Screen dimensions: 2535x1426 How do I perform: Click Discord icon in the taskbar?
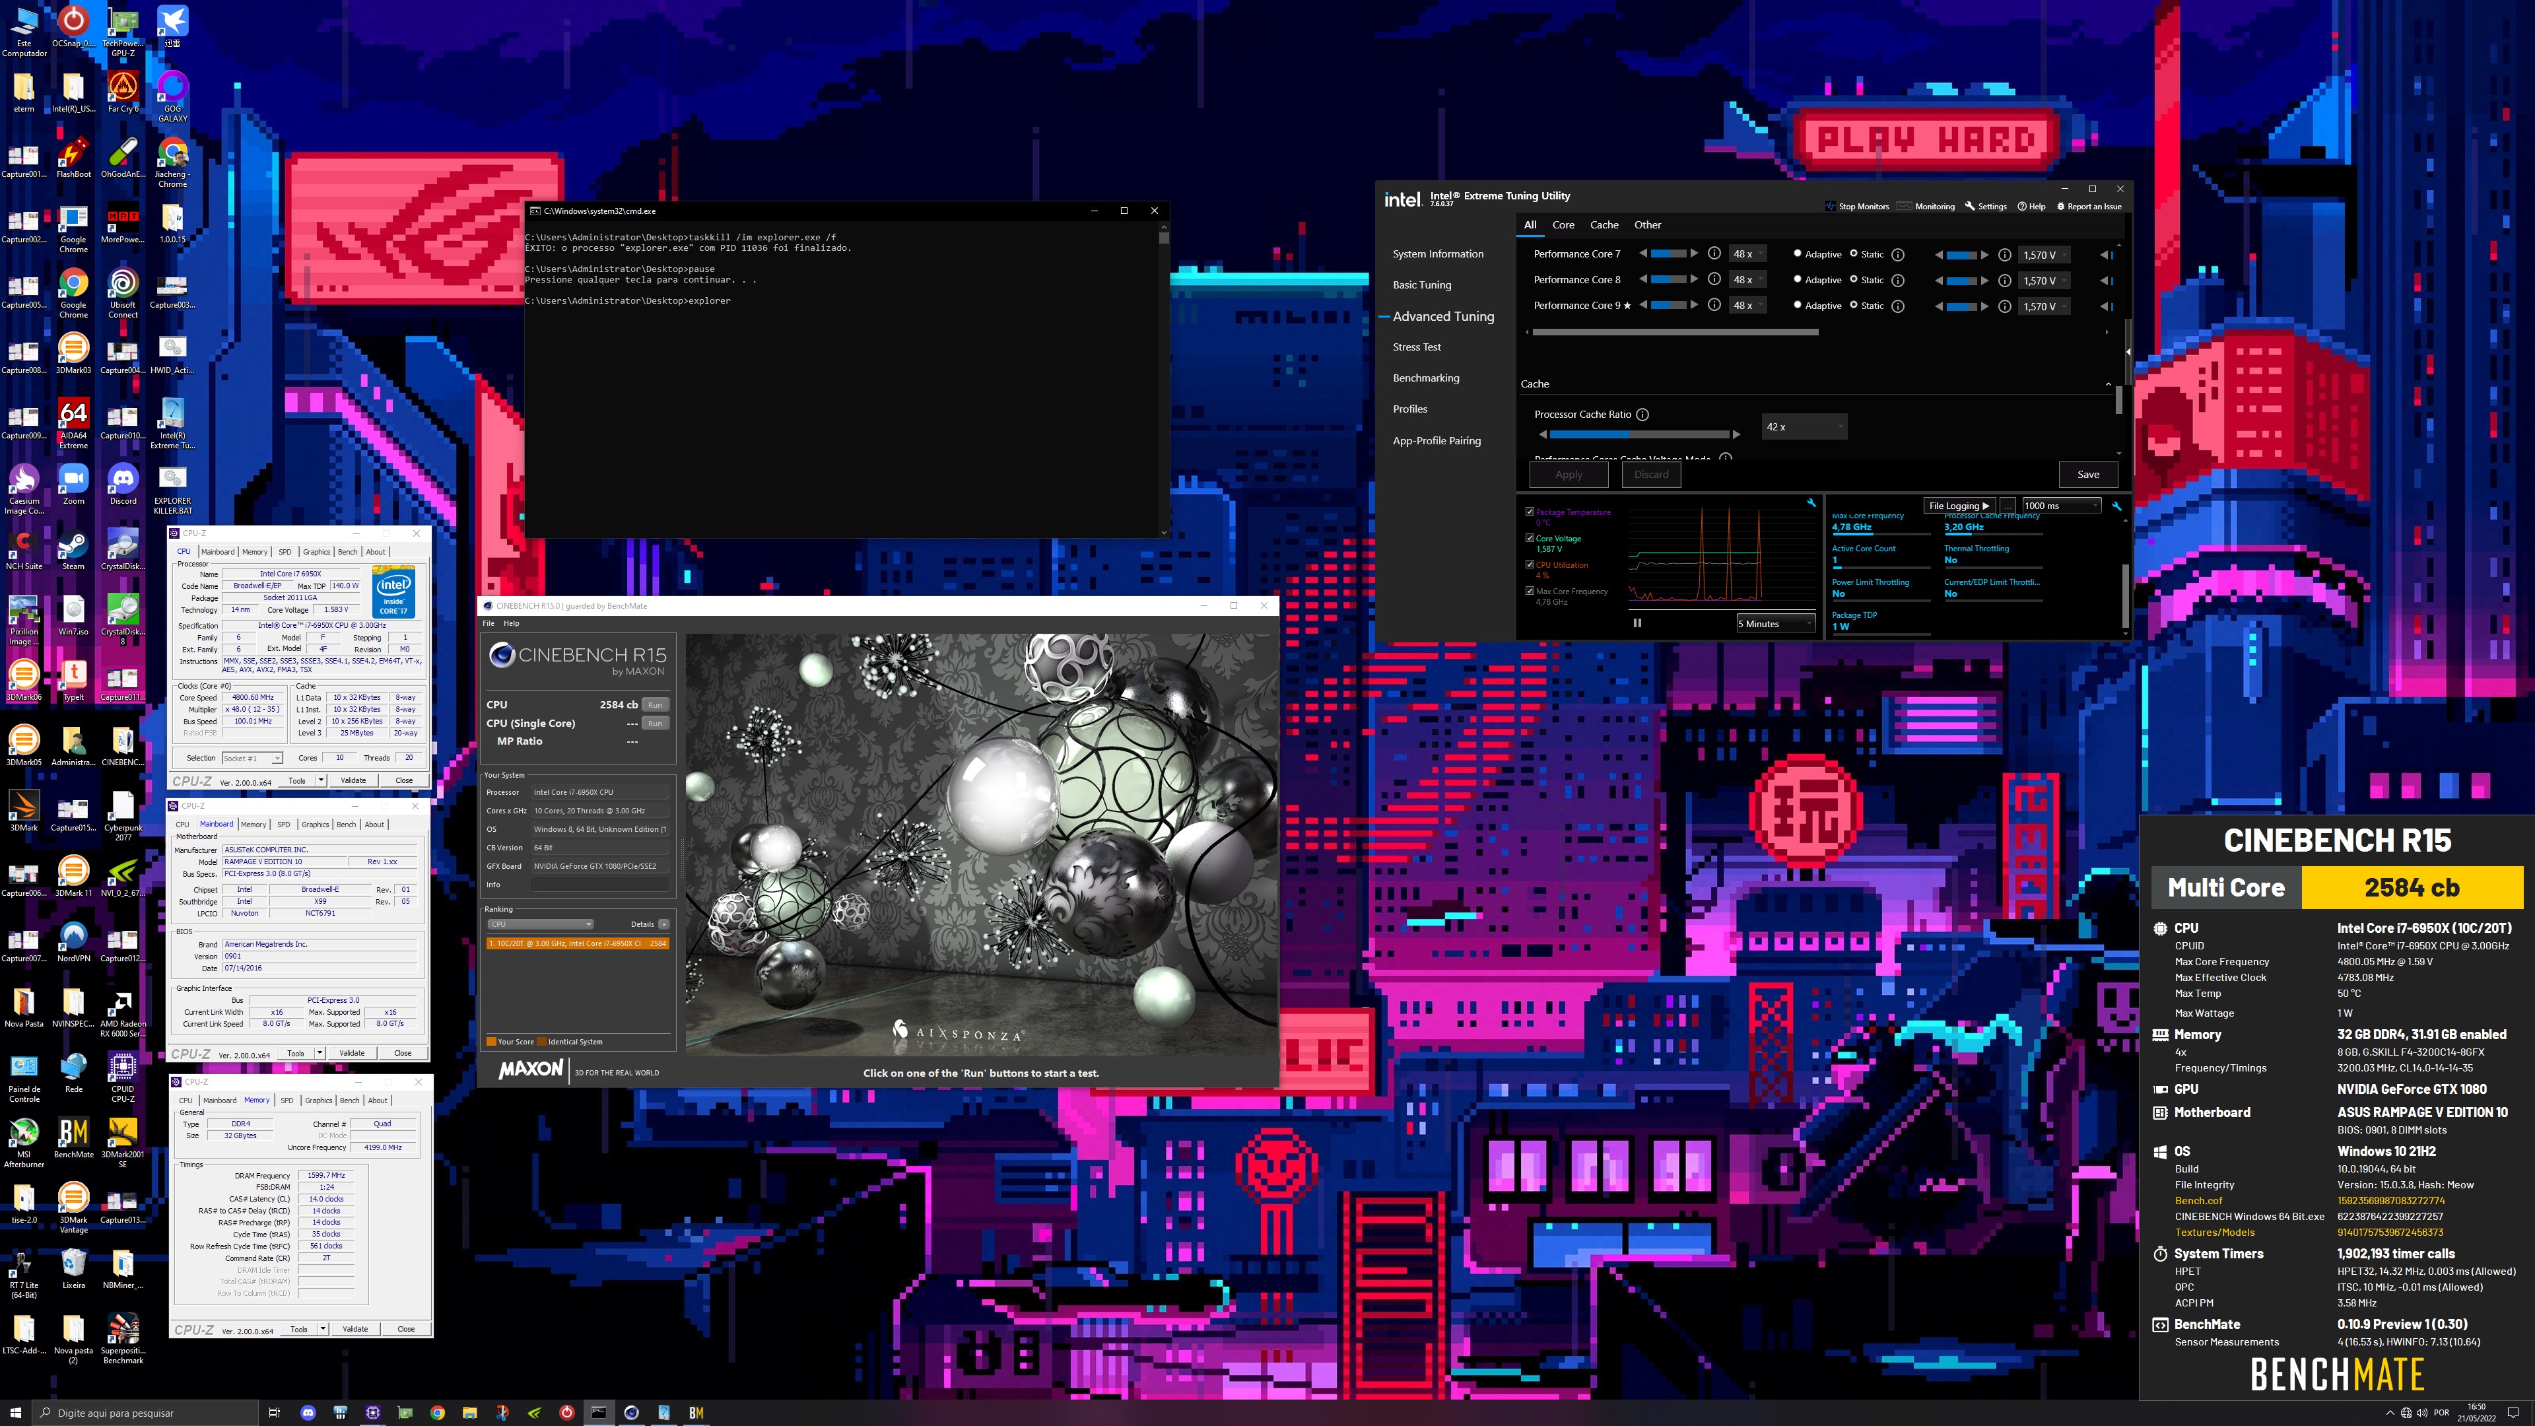click(307, 1412)
